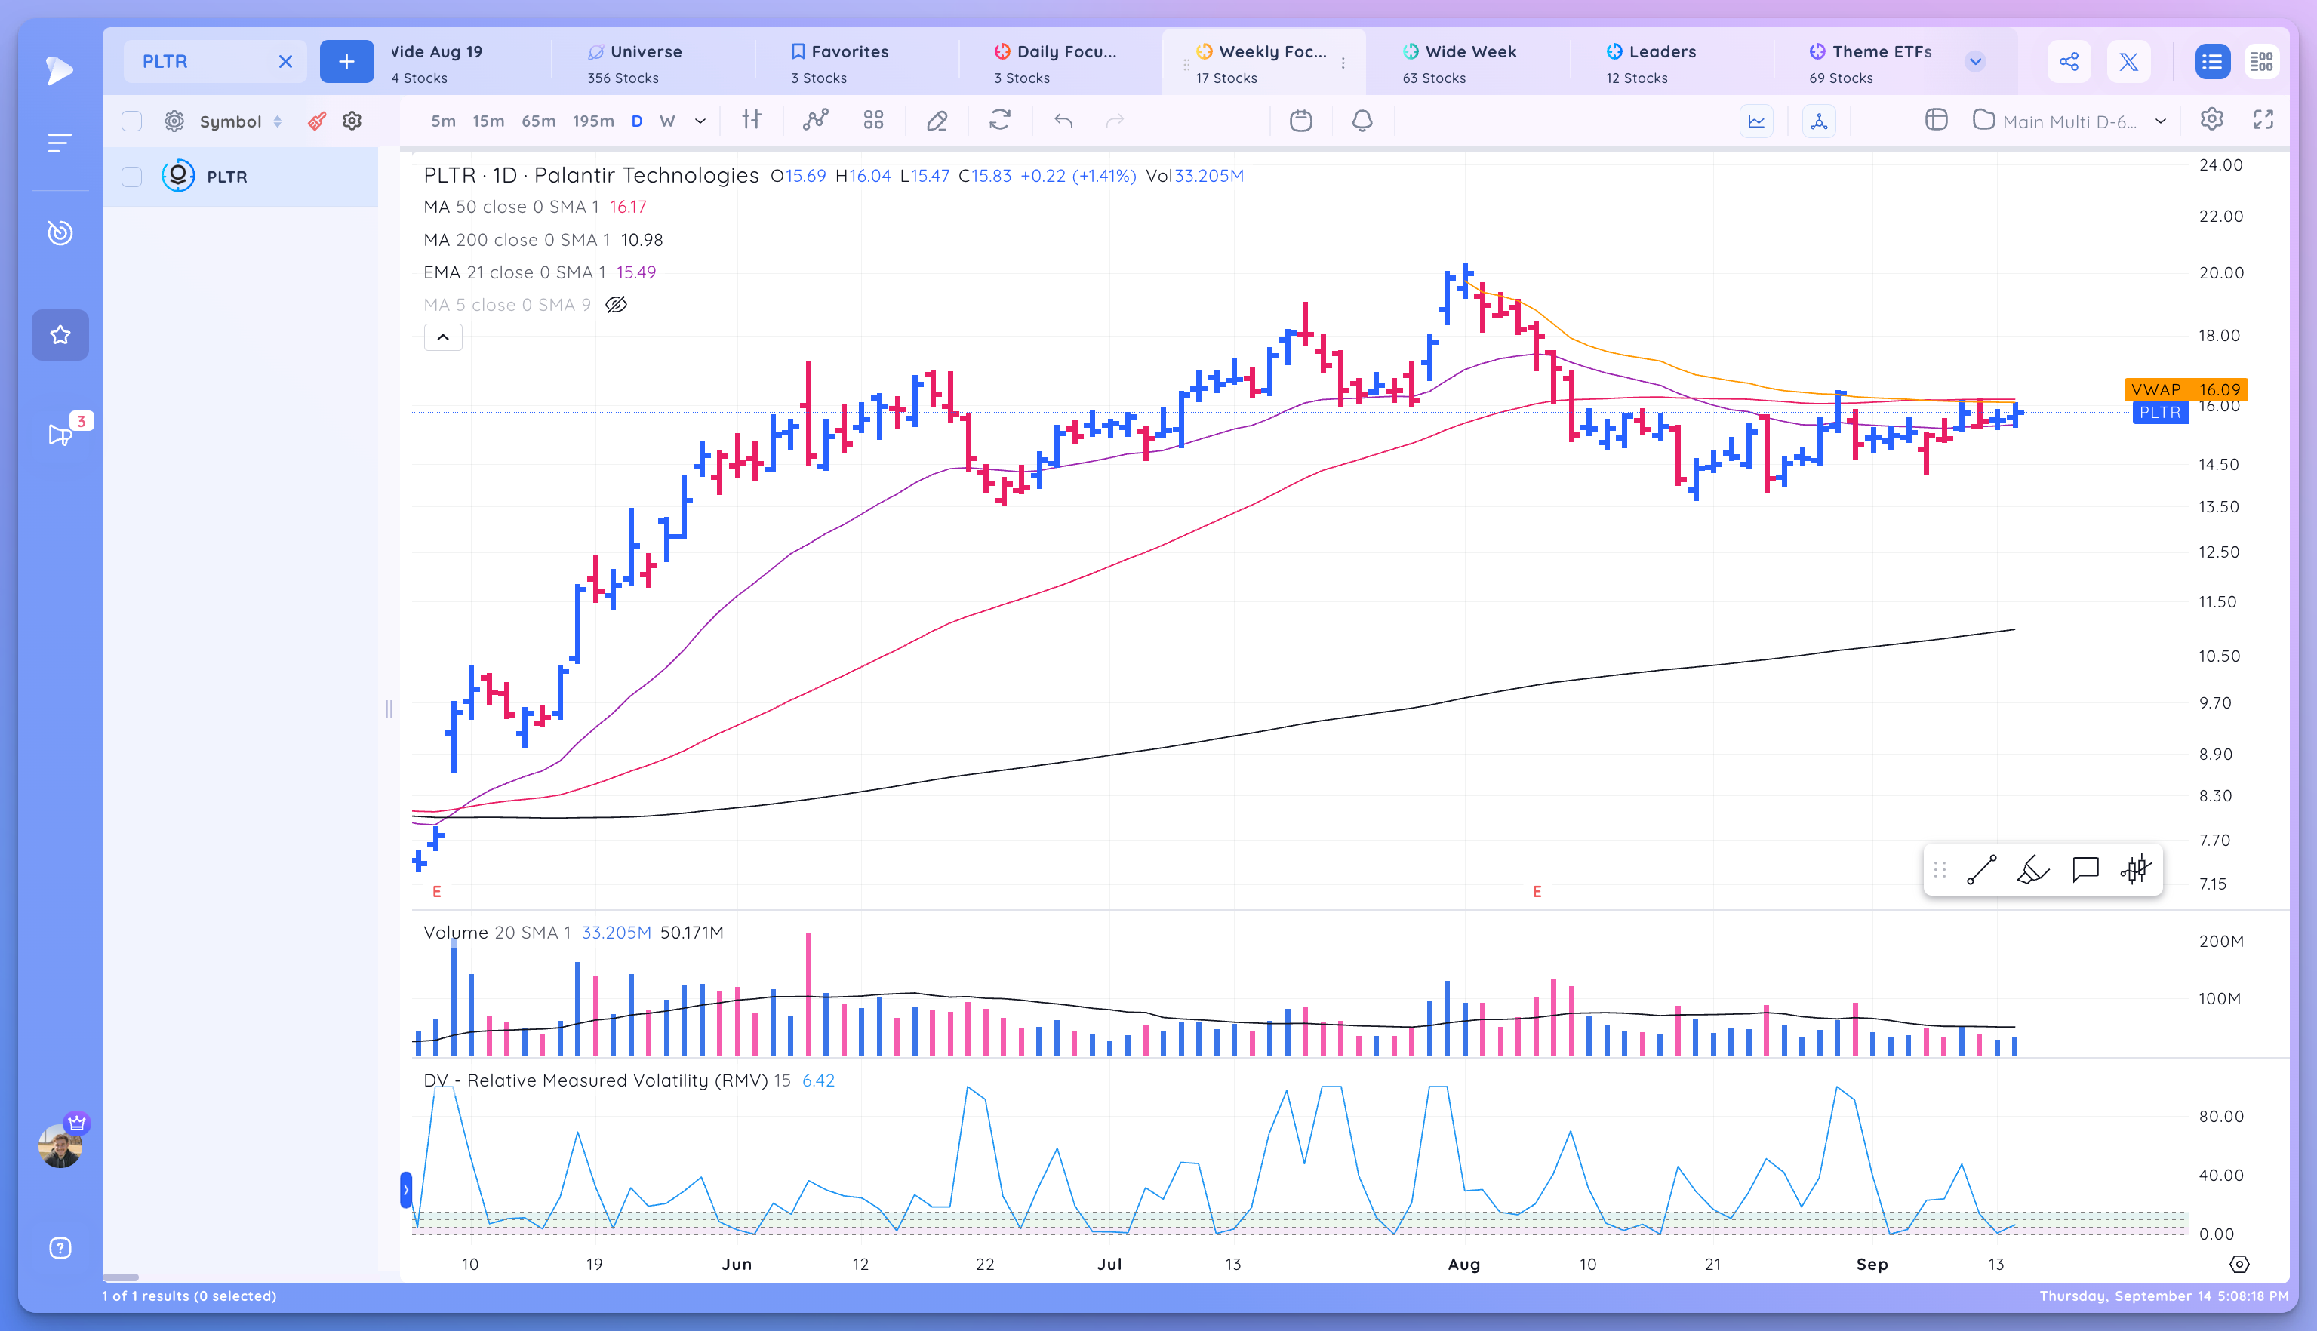Click the X (Twitter) share button
The width and height of the screenshot is (2317, 1331).
coord(2128,61)
